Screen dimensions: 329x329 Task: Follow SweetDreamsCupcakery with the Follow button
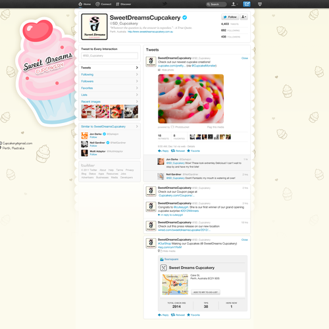(230, 17)
